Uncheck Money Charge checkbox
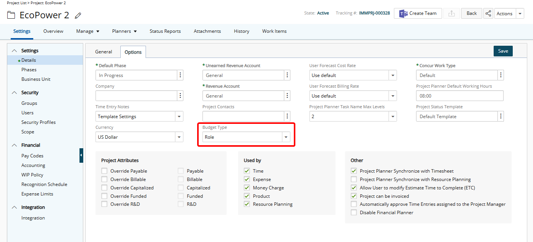This screenshot has width=533, height=242. (247, 188)
